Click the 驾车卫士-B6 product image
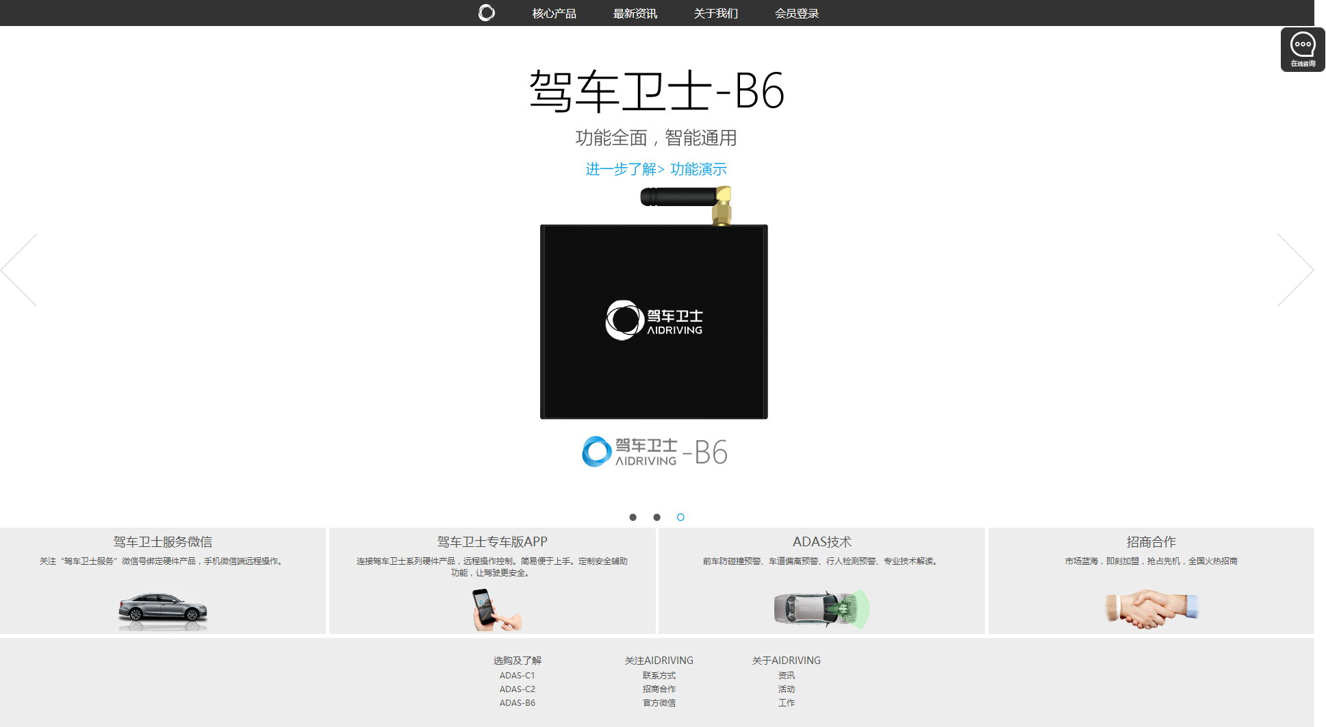 point(653,322)
